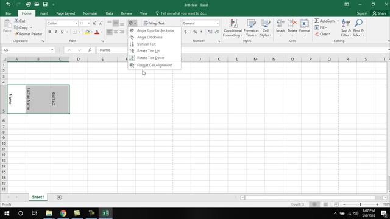Toggle Wrap Text
The width and height of the screenshot is (390, 219).
coord(154,23)
